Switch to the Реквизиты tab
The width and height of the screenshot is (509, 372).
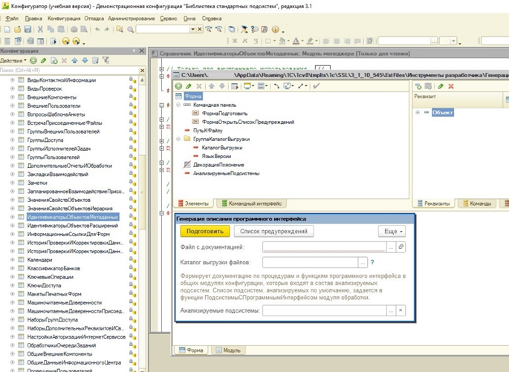tap(434, 203)
